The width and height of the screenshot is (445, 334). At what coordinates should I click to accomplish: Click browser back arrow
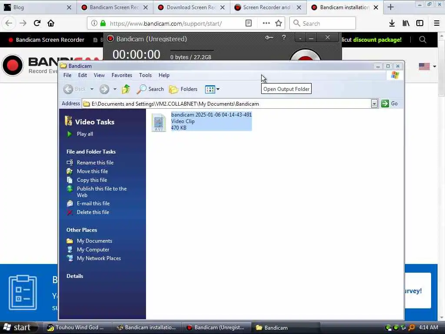tap(9, 23)
